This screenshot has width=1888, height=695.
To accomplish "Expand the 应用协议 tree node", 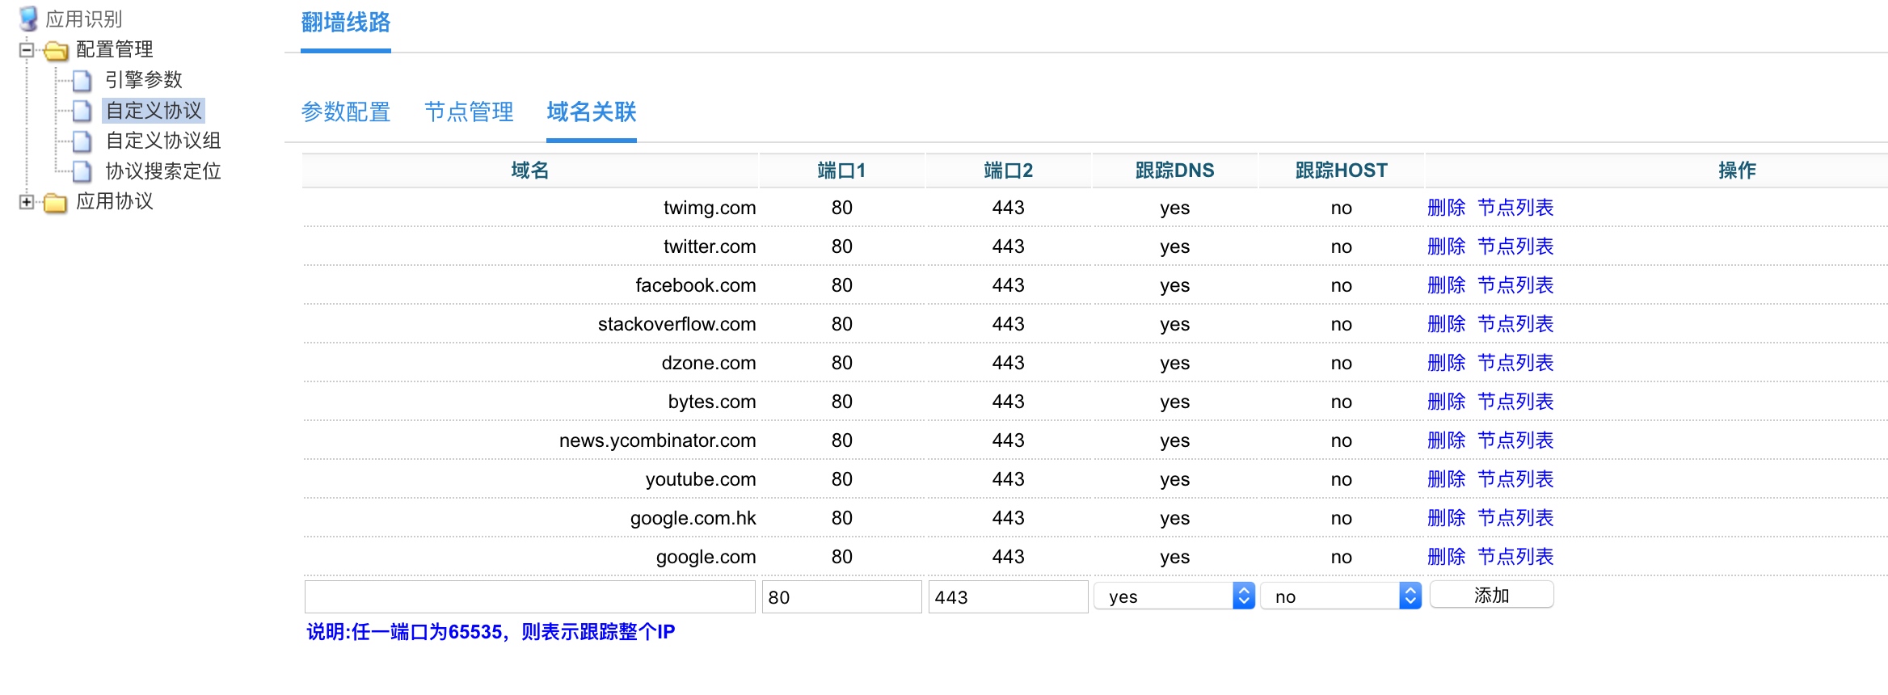I will pyautogui.click(x=27, y=202).
